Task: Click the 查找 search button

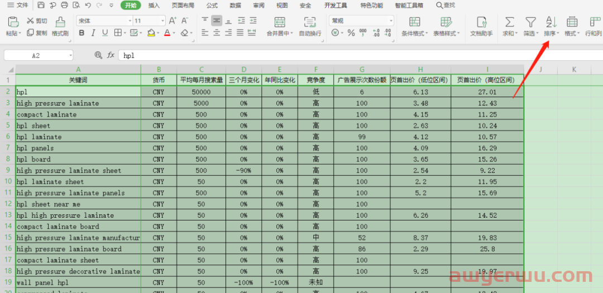Action: click(446, 6)
